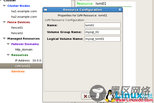Select Cluster Nodes heading
The image size is (154, 103).
(19, 6)
